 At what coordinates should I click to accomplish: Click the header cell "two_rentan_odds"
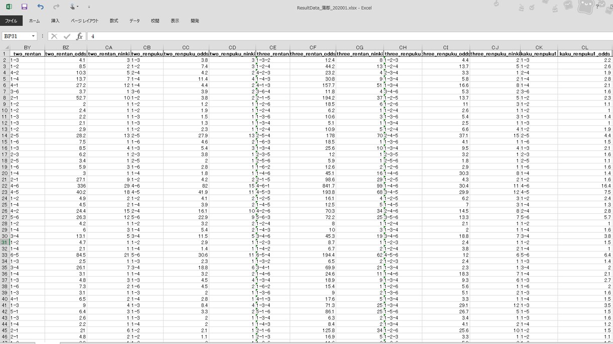[x=66, y=54]
